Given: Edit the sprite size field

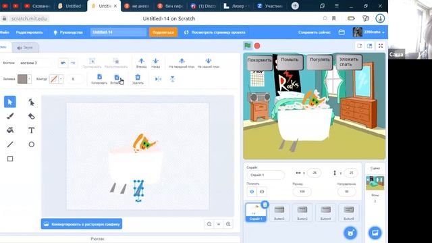Looking at the screenshot, I should (302, 192).
